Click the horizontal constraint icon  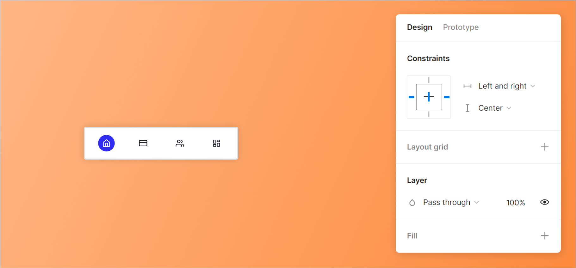[x=467, y=86]
